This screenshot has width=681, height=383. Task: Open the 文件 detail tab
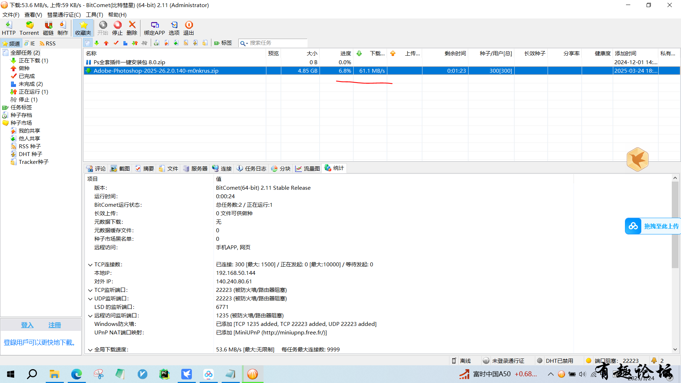click(x=168, y=168)
